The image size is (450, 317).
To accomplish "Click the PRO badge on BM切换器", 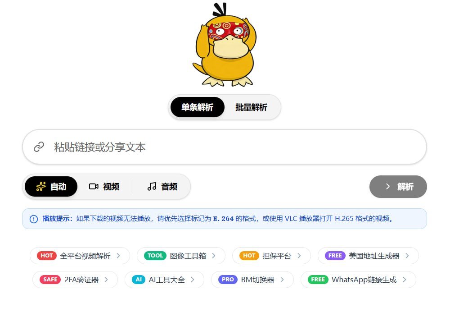I will pyautogui.click(x=228, y=279).
